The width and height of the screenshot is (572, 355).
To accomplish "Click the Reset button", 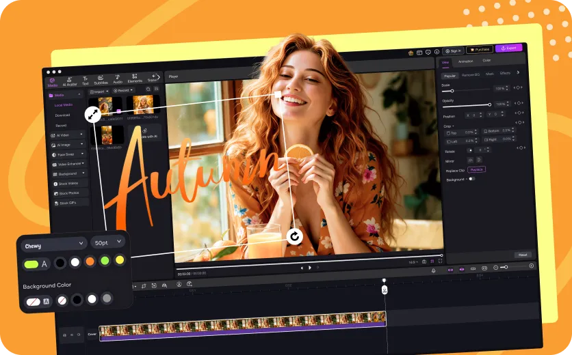I will 523,255.
